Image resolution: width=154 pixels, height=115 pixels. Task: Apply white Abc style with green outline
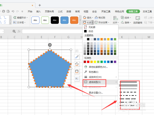pyautogui.click(x=45, y=20)
